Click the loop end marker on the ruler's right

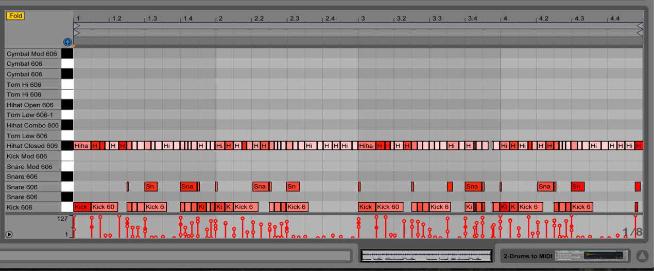(x=640, y=26)
